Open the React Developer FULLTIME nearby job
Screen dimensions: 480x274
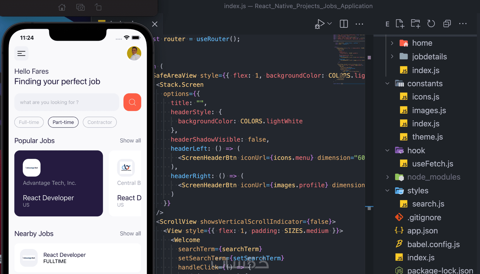tap(78, 258)
